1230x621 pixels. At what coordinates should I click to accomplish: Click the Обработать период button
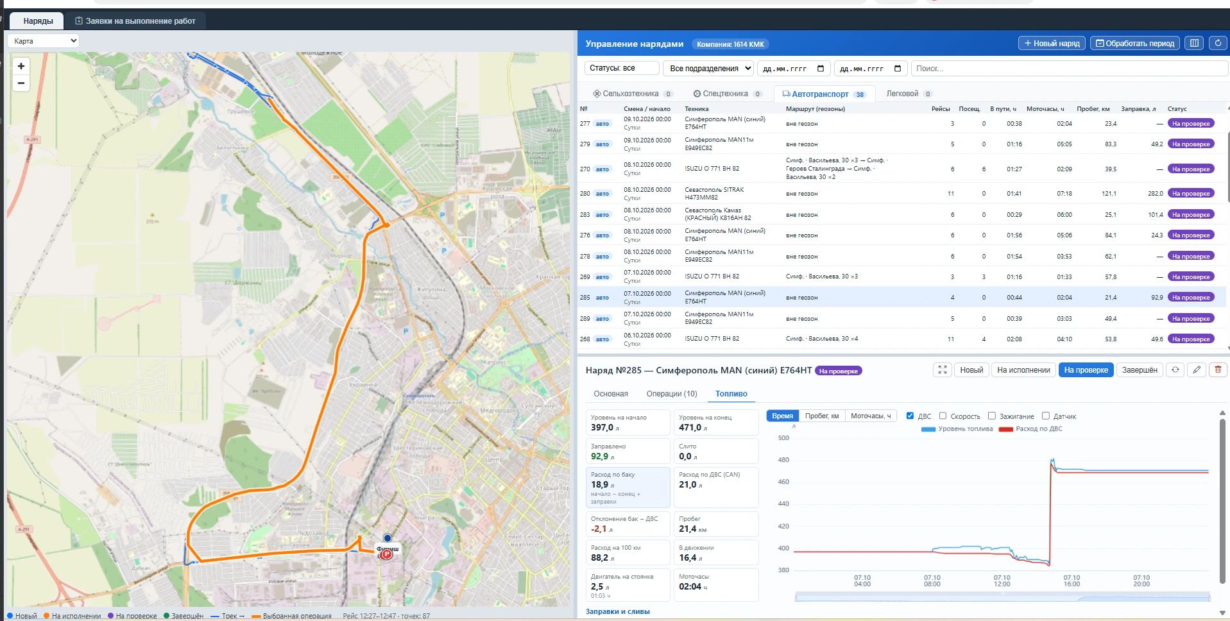pos(1134,43)
